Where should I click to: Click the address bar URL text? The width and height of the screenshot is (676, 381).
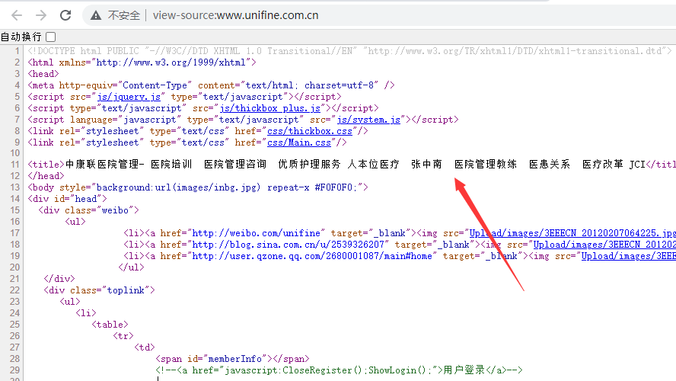click(x=235, y=15)
